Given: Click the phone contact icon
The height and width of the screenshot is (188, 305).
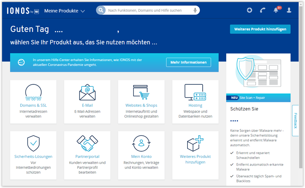Looking at the screenshot, I should tap(263, 10).
